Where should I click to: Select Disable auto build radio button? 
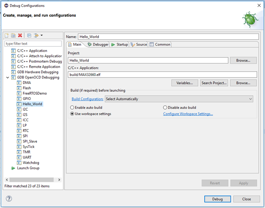tap(165, 107)
